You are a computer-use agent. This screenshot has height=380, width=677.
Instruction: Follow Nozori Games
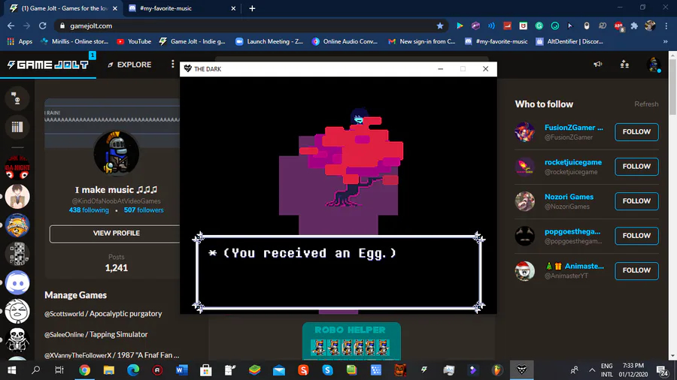coord(636,201)
